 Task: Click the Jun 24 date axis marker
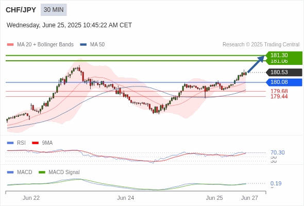pyautogui.click(x=125, y=198)
